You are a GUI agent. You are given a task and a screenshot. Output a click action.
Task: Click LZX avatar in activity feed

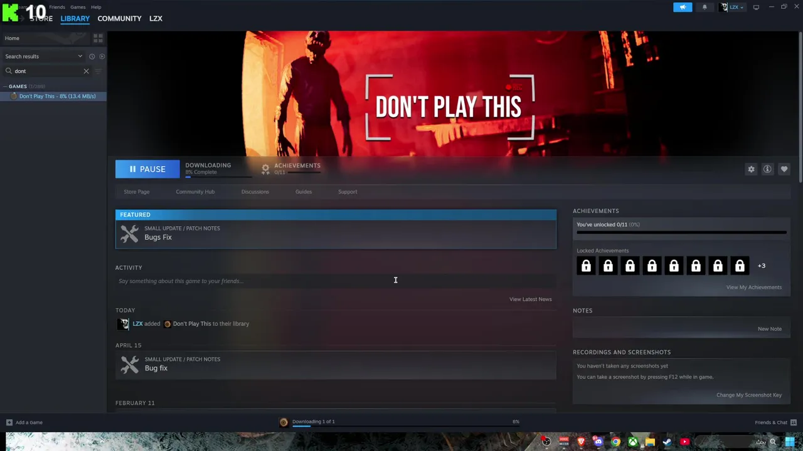(x=123, y=324)
